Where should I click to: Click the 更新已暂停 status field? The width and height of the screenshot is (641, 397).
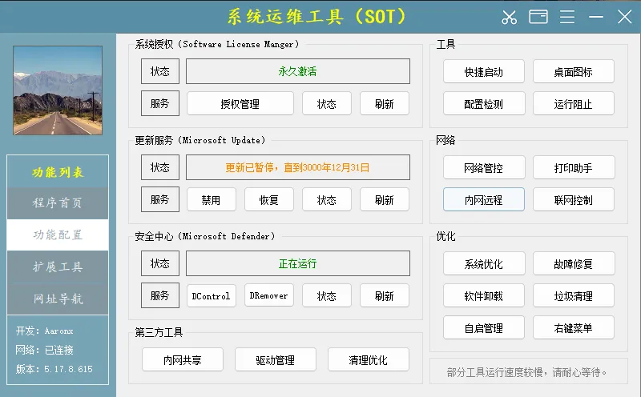tap(297, 167)
